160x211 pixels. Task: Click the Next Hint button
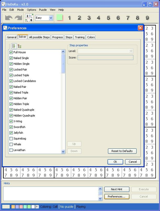117,189
